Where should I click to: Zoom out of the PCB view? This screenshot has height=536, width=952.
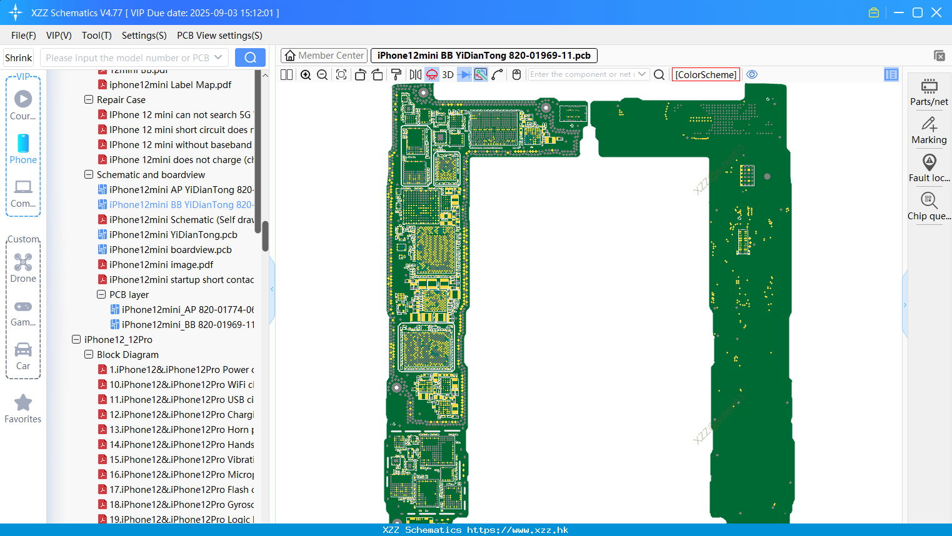click(323, 74)
